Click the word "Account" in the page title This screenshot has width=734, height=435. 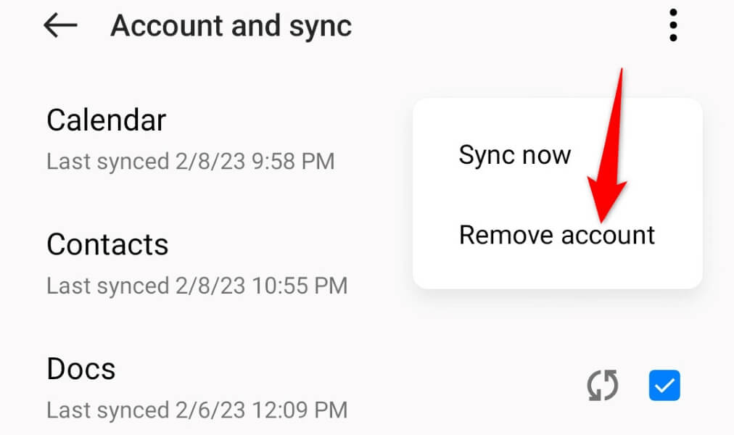click(167, 26)
